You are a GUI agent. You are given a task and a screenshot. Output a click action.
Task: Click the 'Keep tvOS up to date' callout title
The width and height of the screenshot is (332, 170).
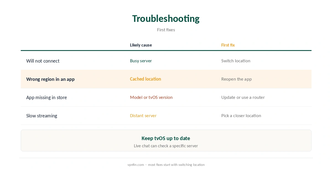tap(166, 138)
